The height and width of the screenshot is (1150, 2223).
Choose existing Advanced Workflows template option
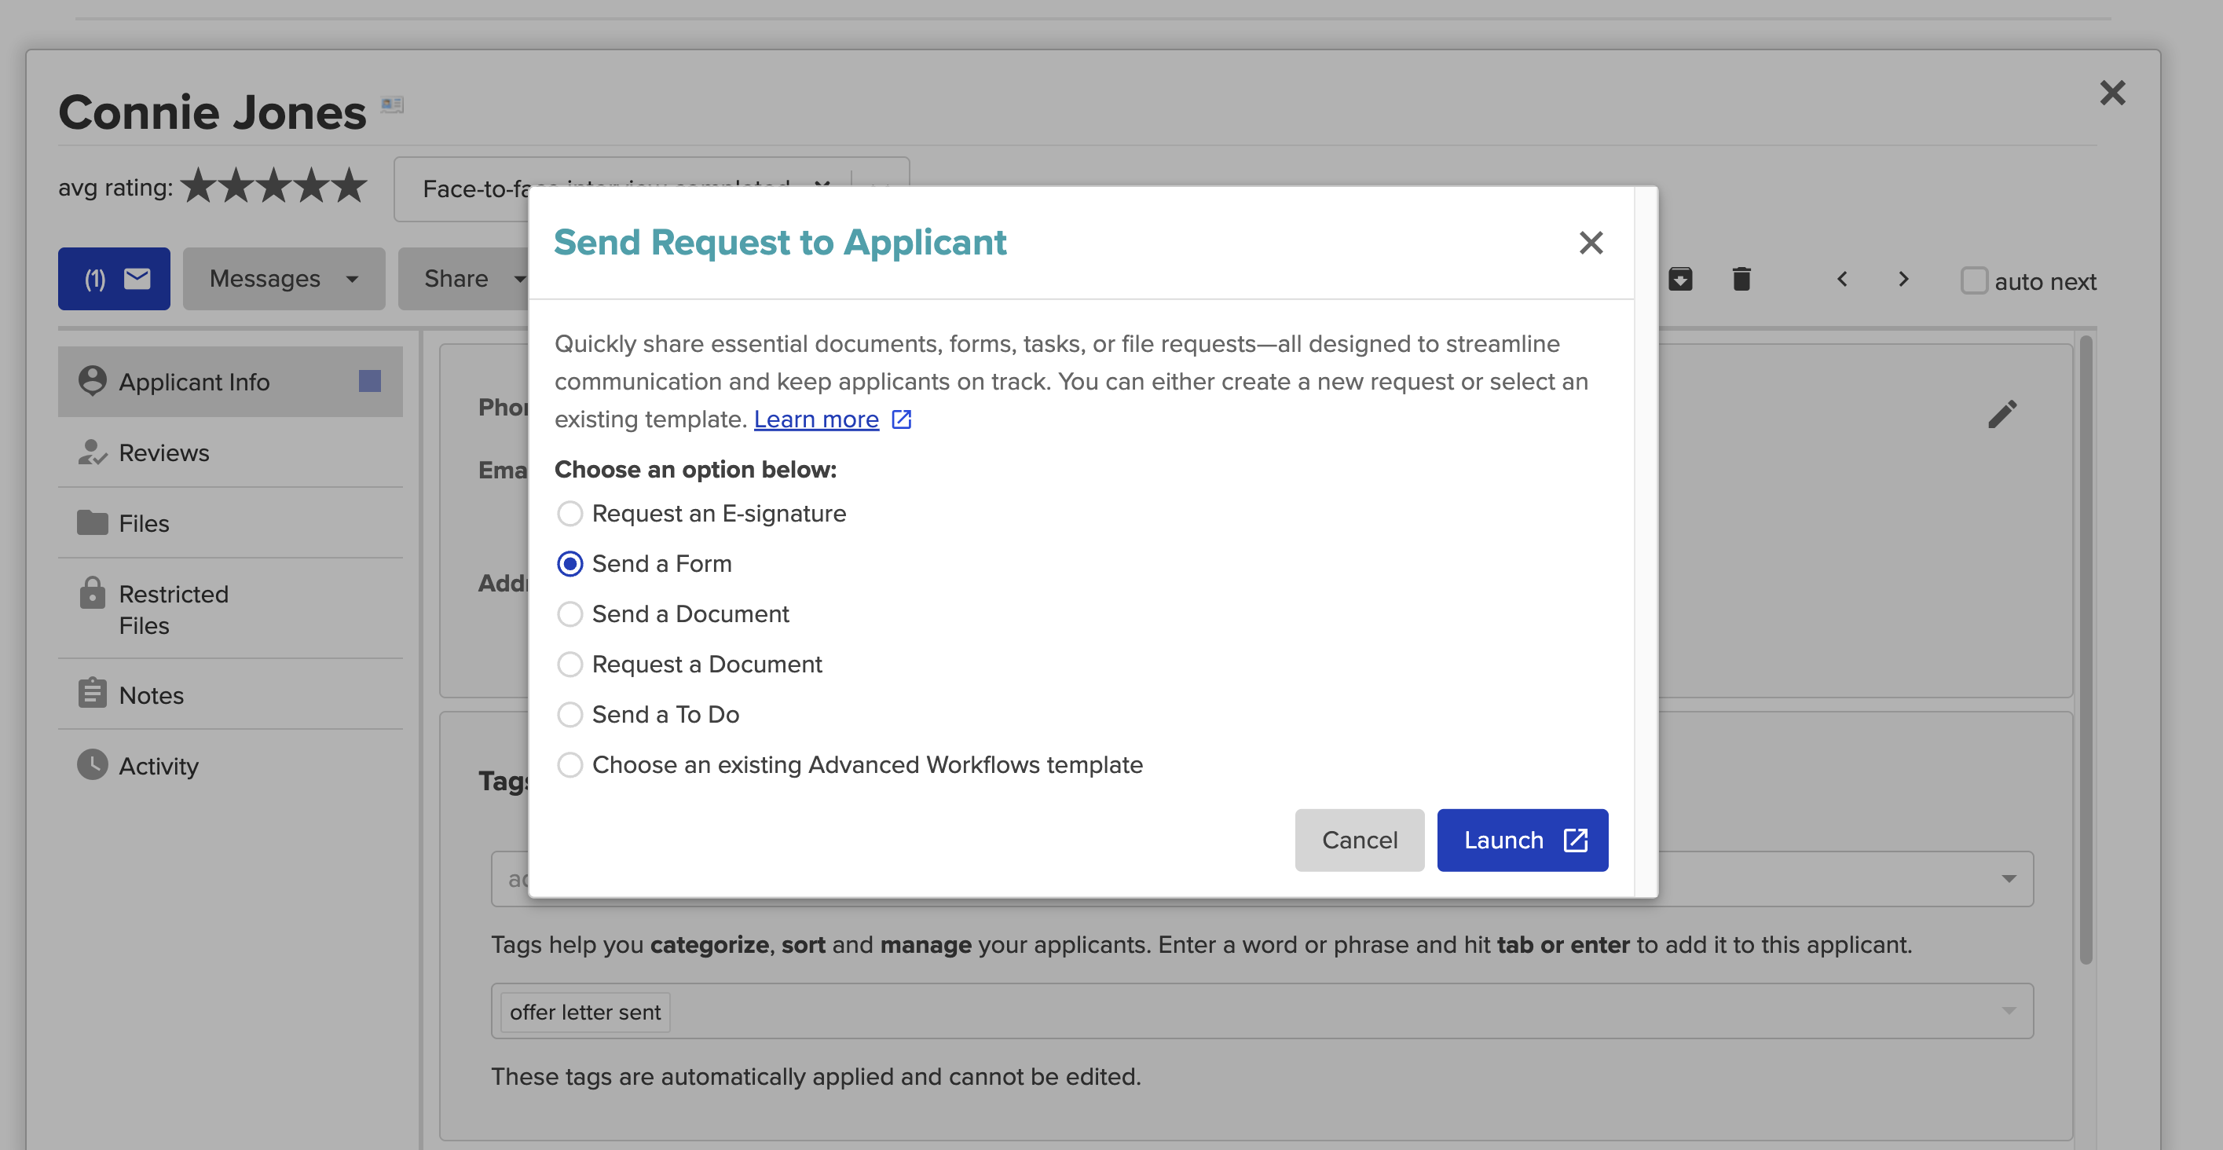point(569,764)
